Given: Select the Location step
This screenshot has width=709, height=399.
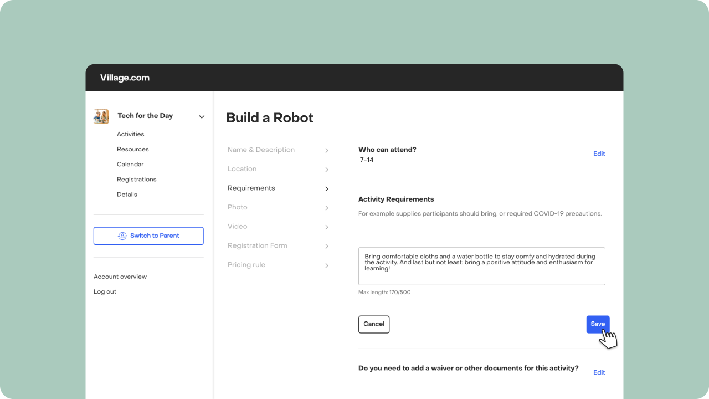Looking at the screenshot, I should coord(242,169).
